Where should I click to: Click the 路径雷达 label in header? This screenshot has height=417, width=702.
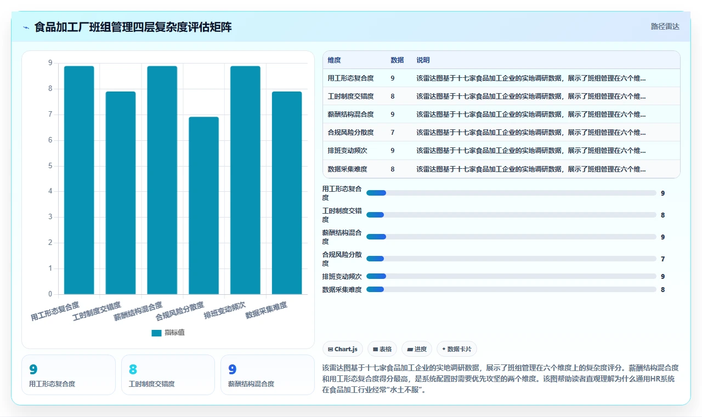click(665, 26)
